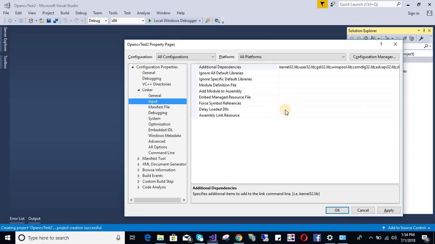Expand the XML Document Generator node

coord(139,164)
